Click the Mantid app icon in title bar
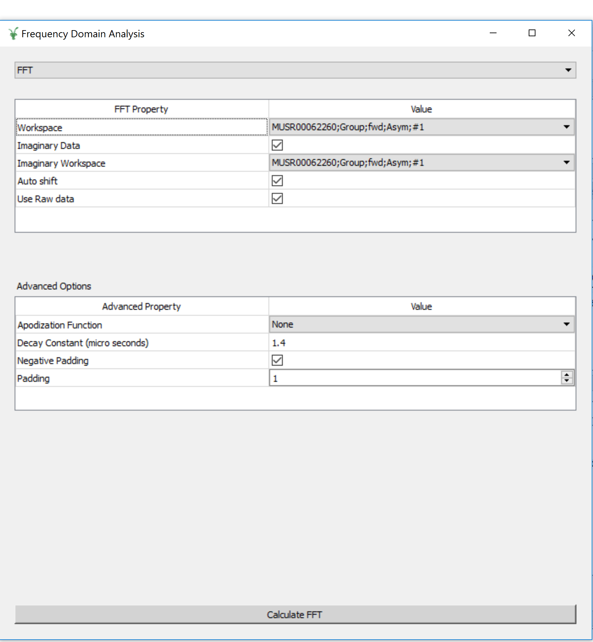Viewport: 593px width, 642px height. (x=13, y=34)
